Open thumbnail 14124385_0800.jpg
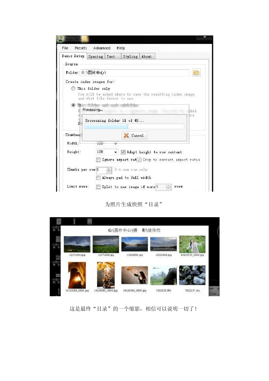 [x=106, y=275]
